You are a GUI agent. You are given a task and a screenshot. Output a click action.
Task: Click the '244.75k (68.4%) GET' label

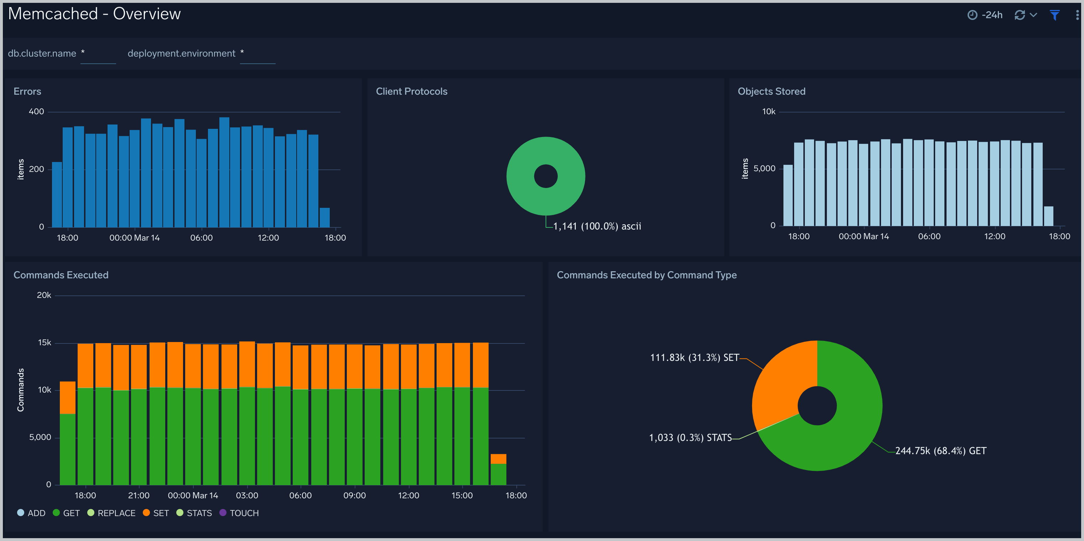(x=940, y=451)
